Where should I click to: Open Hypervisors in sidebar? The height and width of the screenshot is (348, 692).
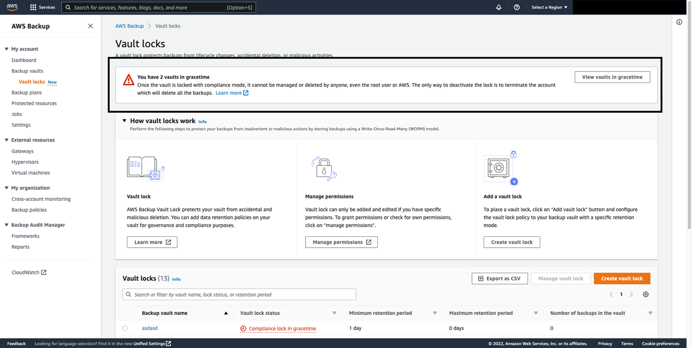[25, 162]
